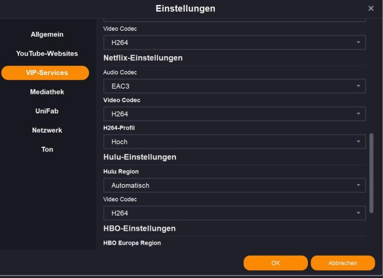Open the Netzwerk settings tab

(47, 131)
